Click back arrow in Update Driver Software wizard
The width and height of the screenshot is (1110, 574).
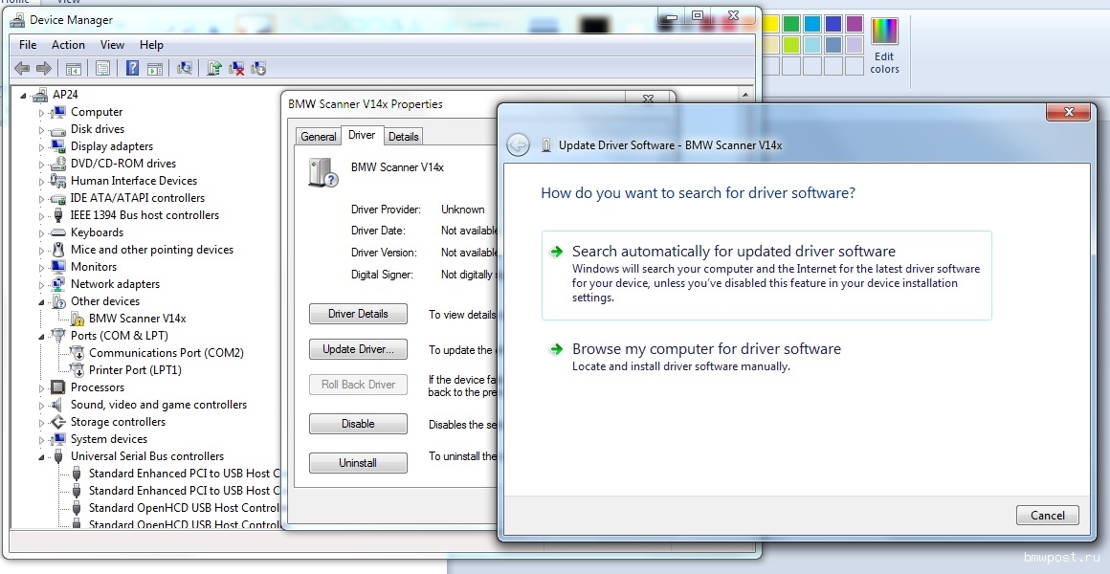(x=518, y=145)
